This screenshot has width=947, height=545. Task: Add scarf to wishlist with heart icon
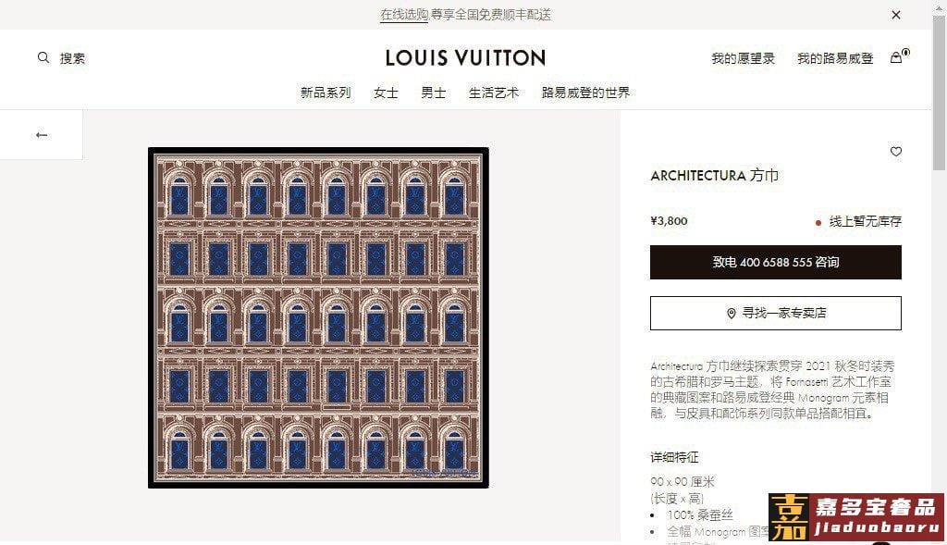coord(895,152)
